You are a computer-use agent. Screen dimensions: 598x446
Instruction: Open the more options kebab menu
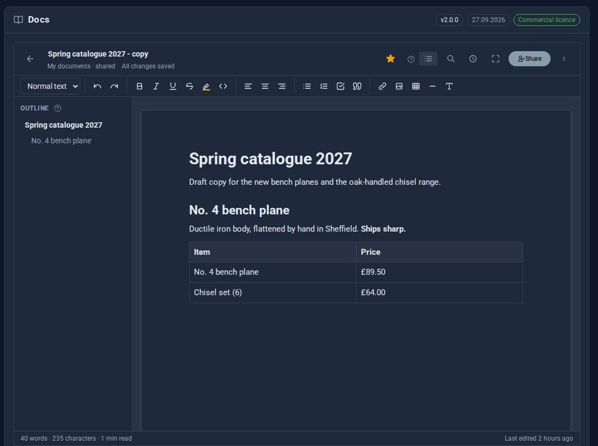tap(564, 59)
